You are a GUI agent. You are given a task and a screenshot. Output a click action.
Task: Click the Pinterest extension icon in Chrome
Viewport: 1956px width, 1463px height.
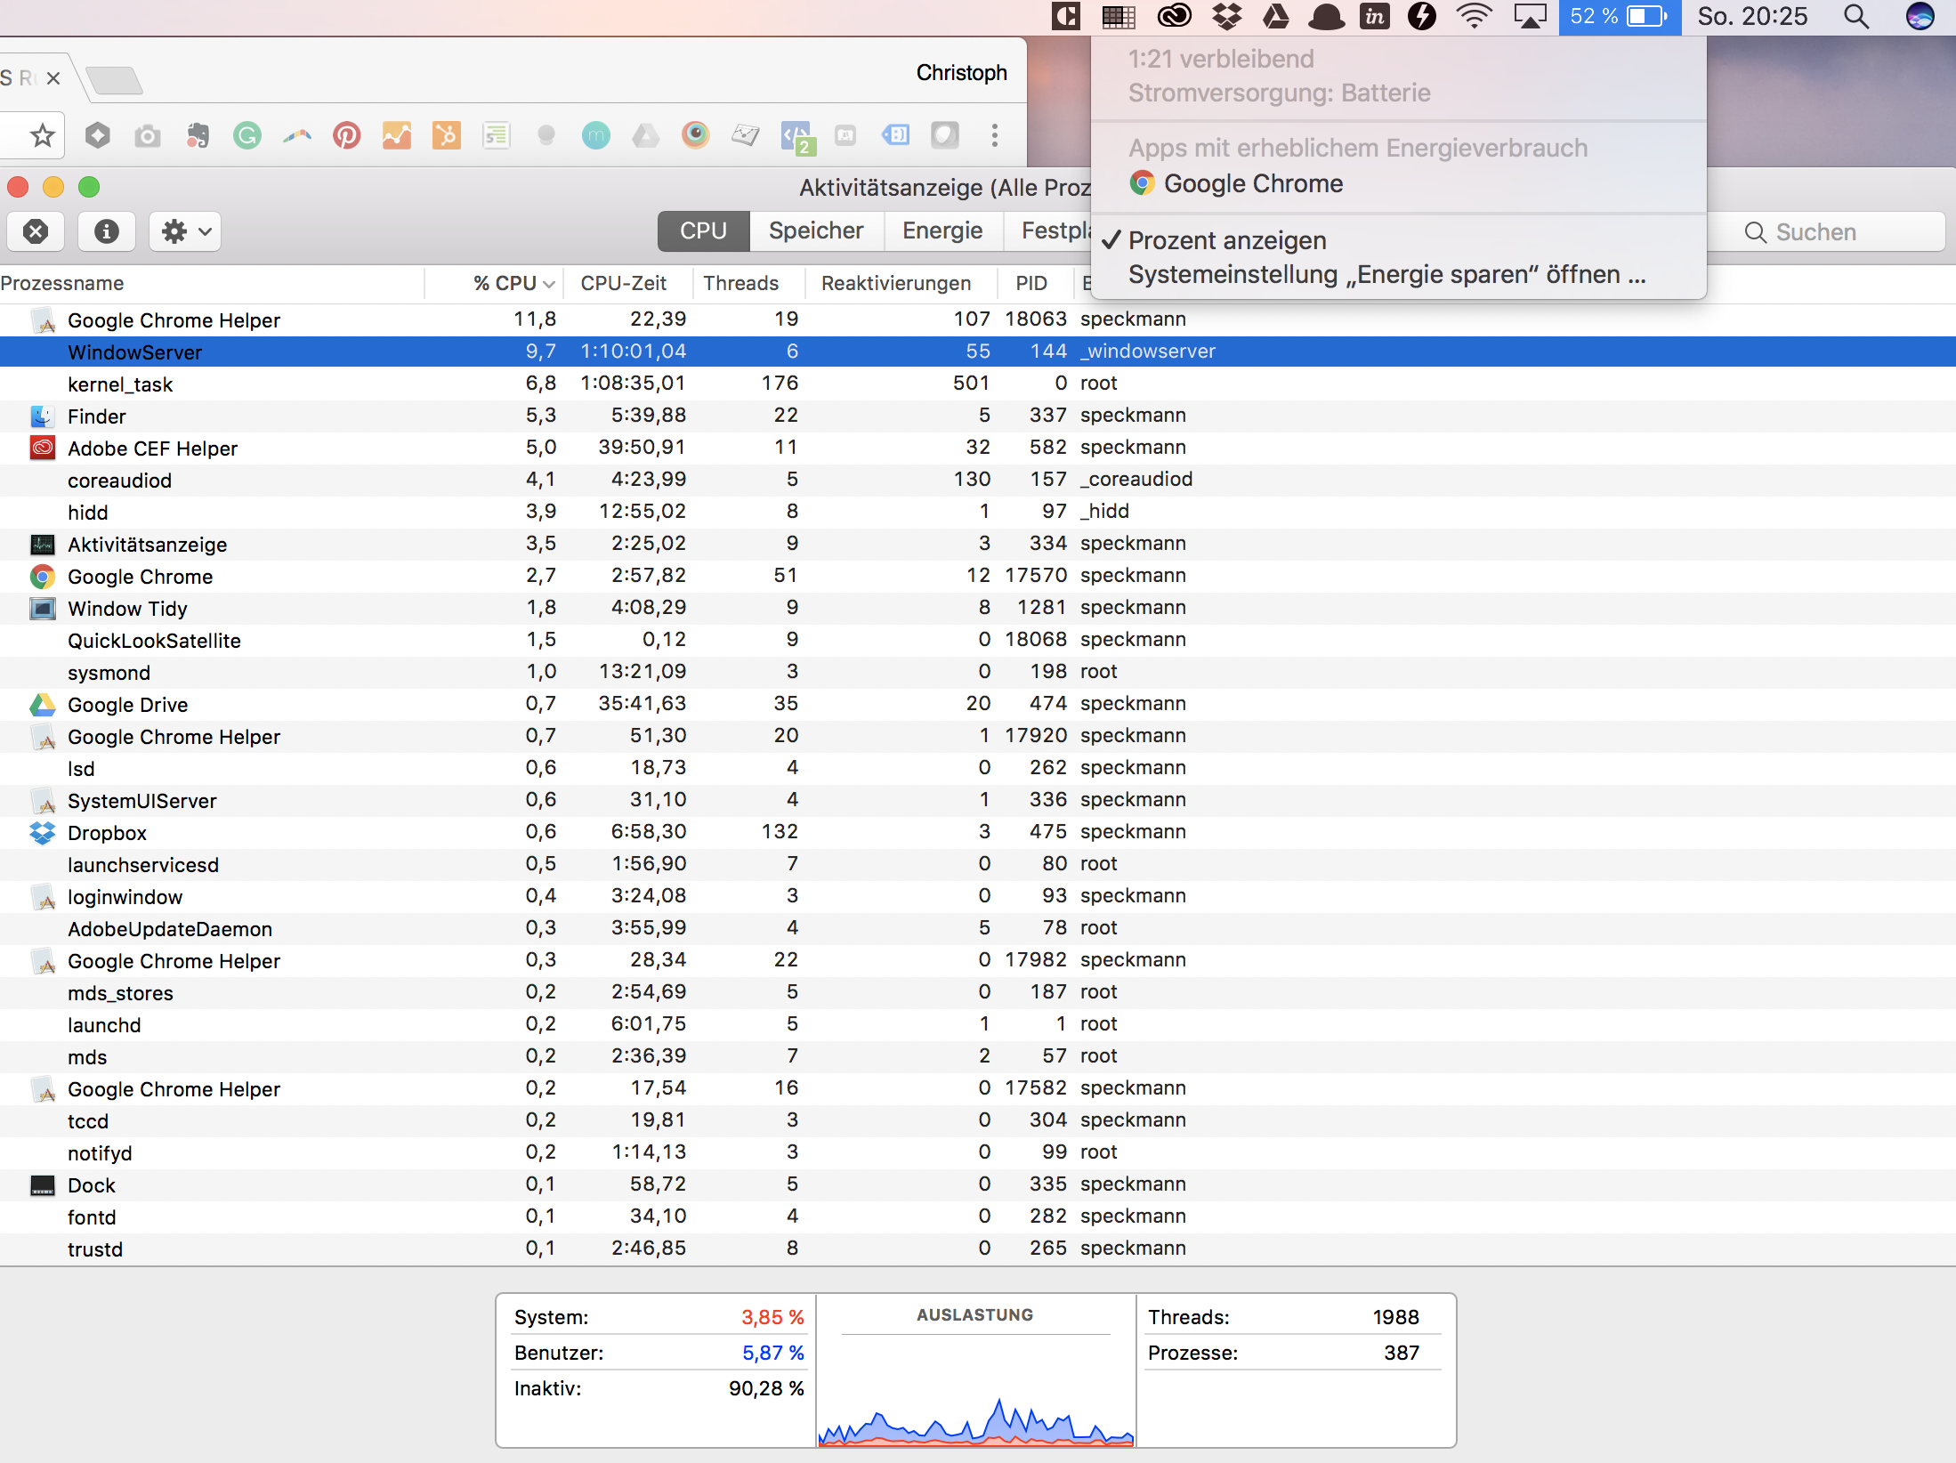(x=346, y=135)
